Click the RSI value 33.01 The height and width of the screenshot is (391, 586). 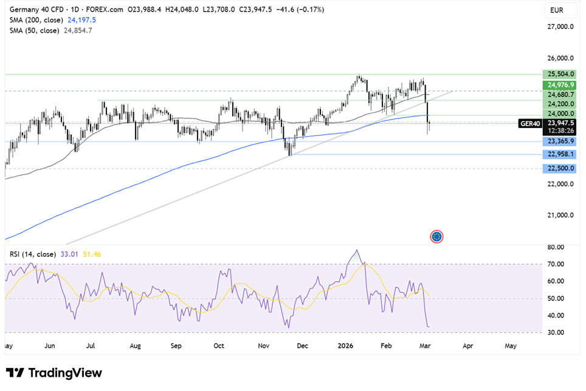click(69, 254)
